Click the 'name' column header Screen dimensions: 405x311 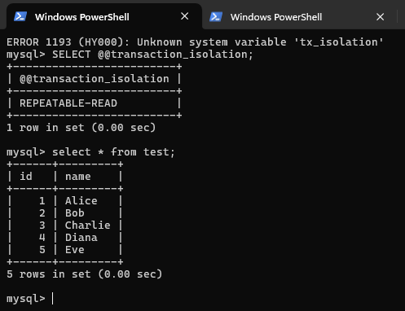coord(78,177)
